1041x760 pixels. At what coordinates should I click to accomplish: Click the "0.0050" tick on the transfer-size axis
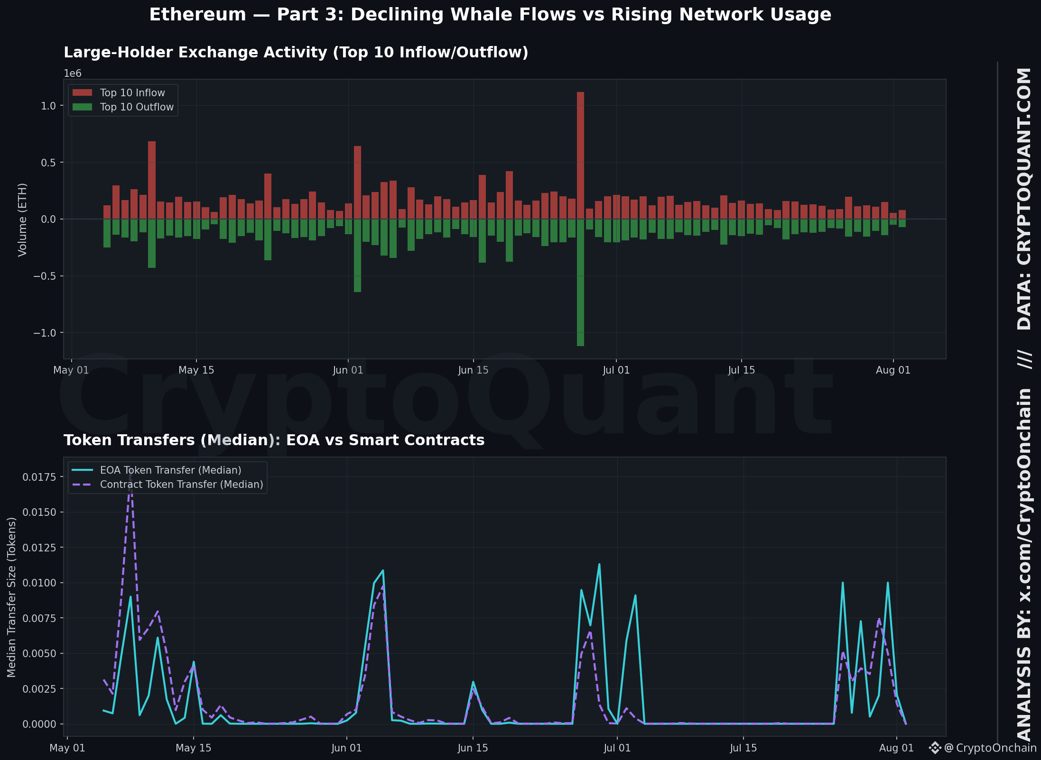pos(39,653)
